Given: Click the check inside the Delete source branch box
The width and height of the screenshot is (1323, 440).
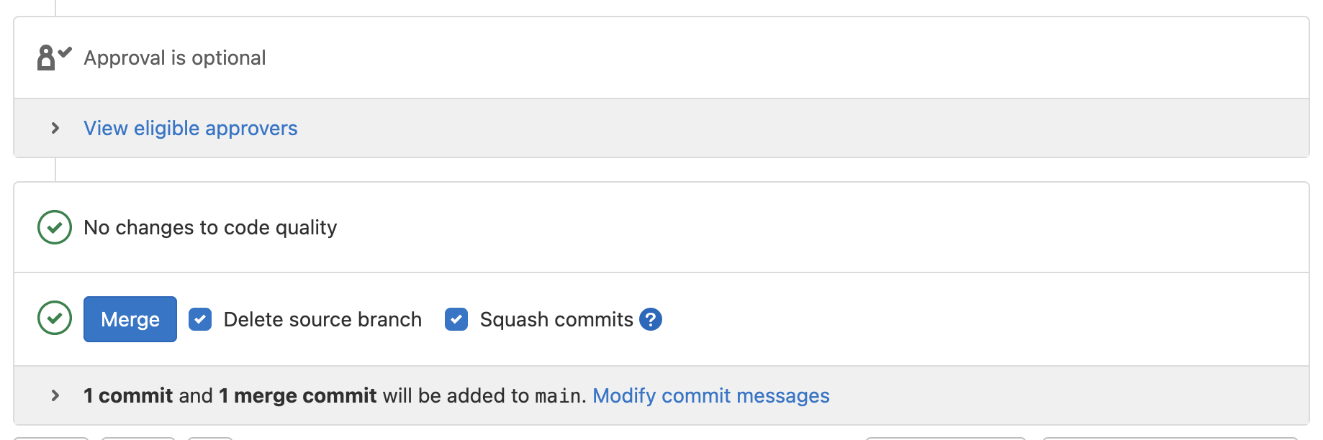Looking at the screenshot, I should click(x=200, y=319).
